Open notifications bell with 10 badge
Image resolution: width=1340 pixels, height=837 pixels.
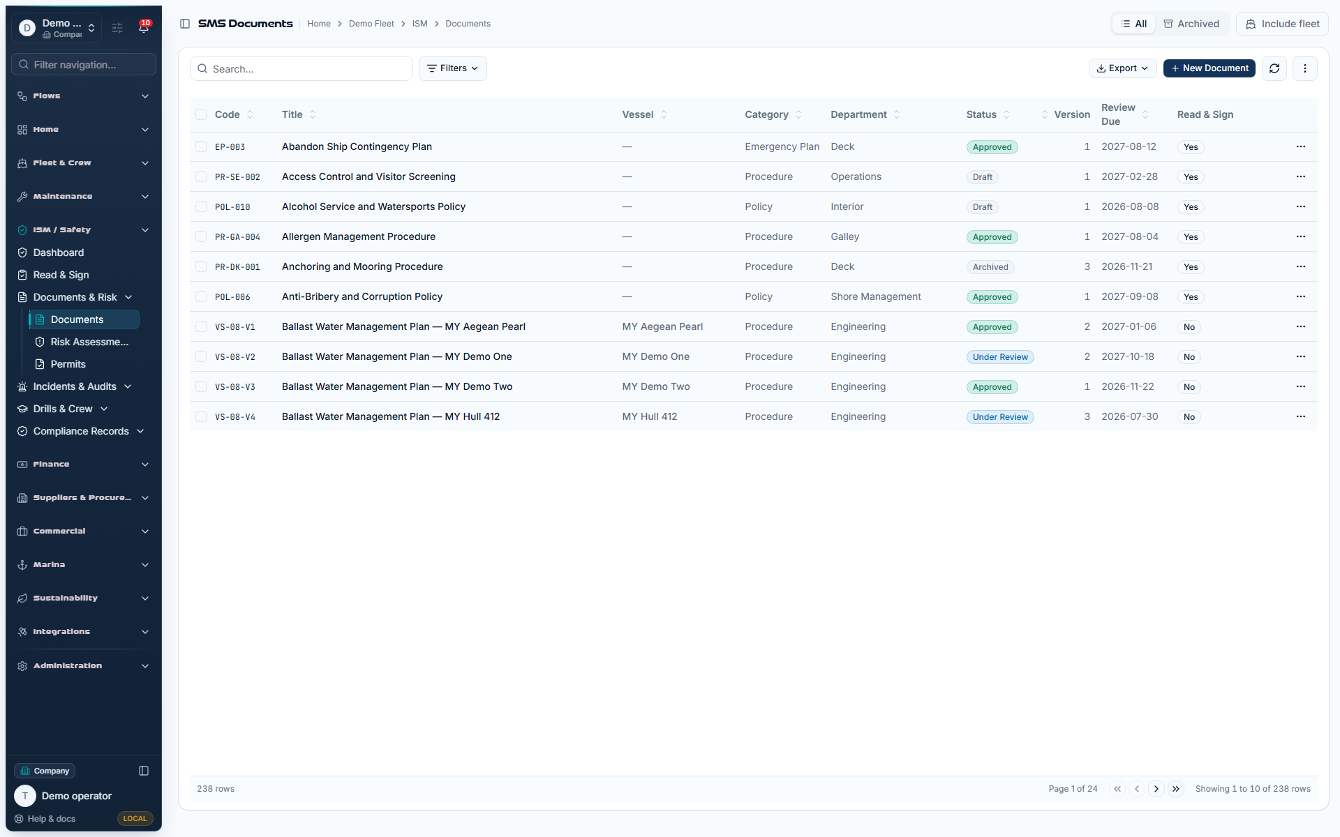(x=144, y=27)
